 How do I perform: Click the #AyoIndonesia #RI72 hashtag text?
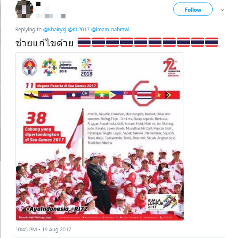57,209
